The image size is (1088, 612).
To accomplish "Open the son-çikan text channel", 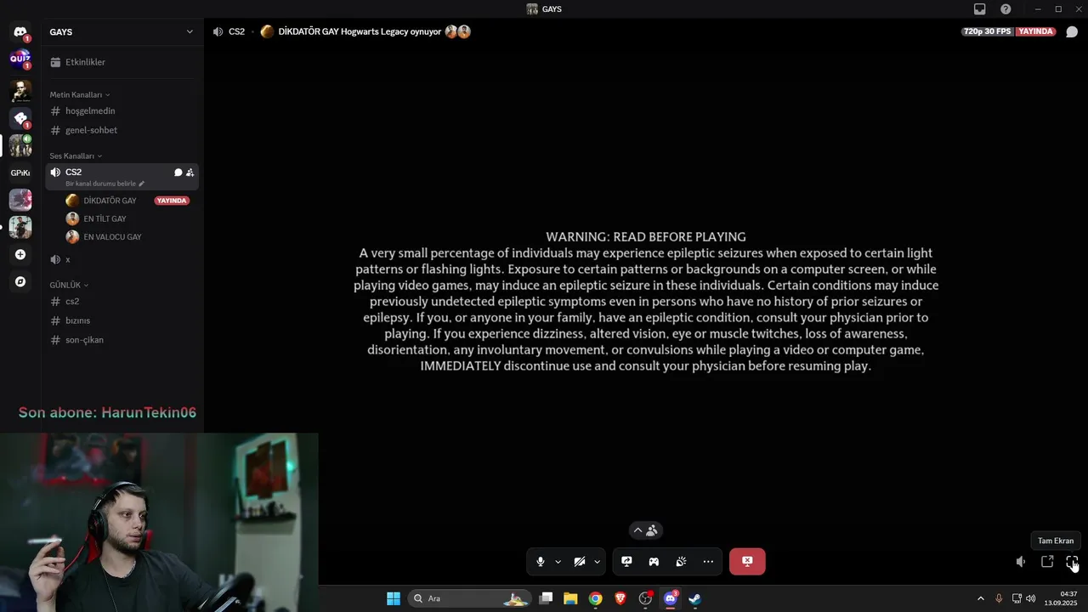I will 122,340.
